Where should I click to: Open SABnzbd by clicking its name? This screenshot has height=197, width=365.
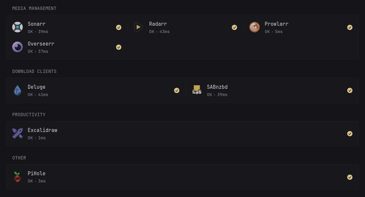(217, 87)
